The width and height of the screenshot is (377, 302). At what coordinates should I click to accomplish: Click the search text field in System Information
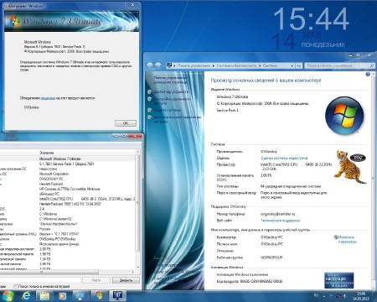click(40, 280)
